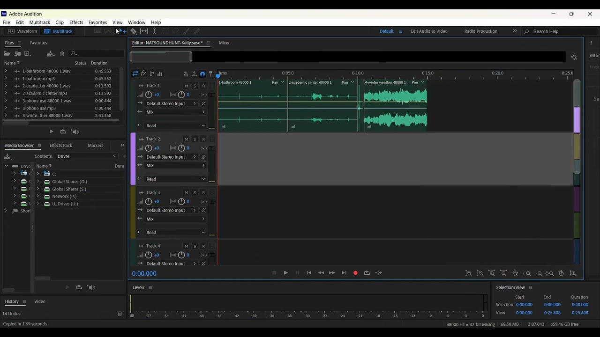Solo Track 1 with S button

coord(195,86)
